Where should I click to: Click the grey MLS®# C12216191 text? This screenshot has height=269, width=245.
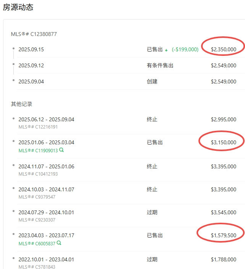38,127
